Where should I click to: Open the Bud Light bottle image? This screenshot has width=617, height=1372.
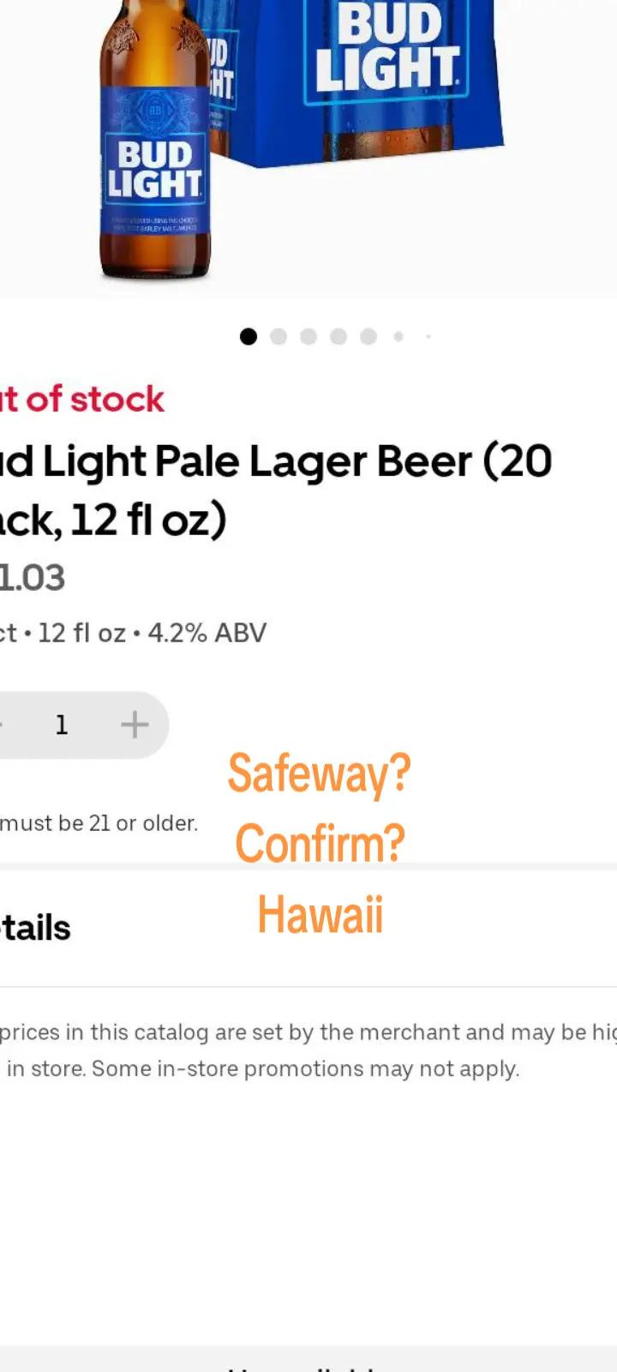tap(154, 140)
